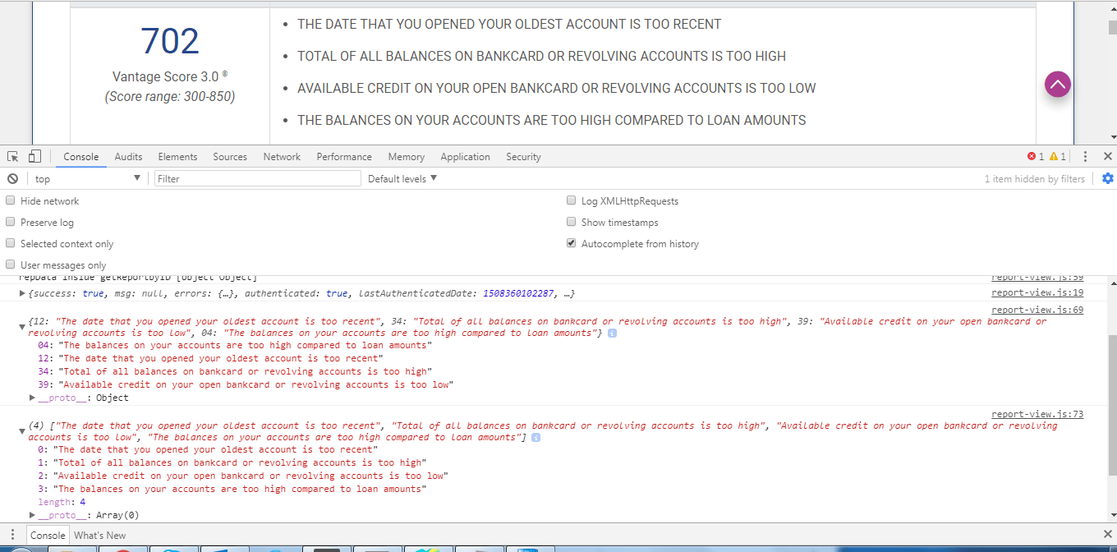Screen dimensions: 1117x552
Task: Enable the Hide network checkbox
Action: coord(10,200)
